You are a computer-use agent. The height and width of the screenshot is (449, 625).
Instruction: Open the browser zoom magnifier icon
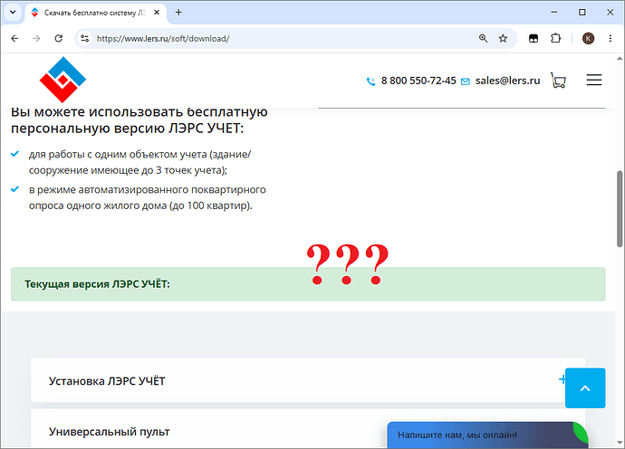pyautogui.click(x=483, y=38)
